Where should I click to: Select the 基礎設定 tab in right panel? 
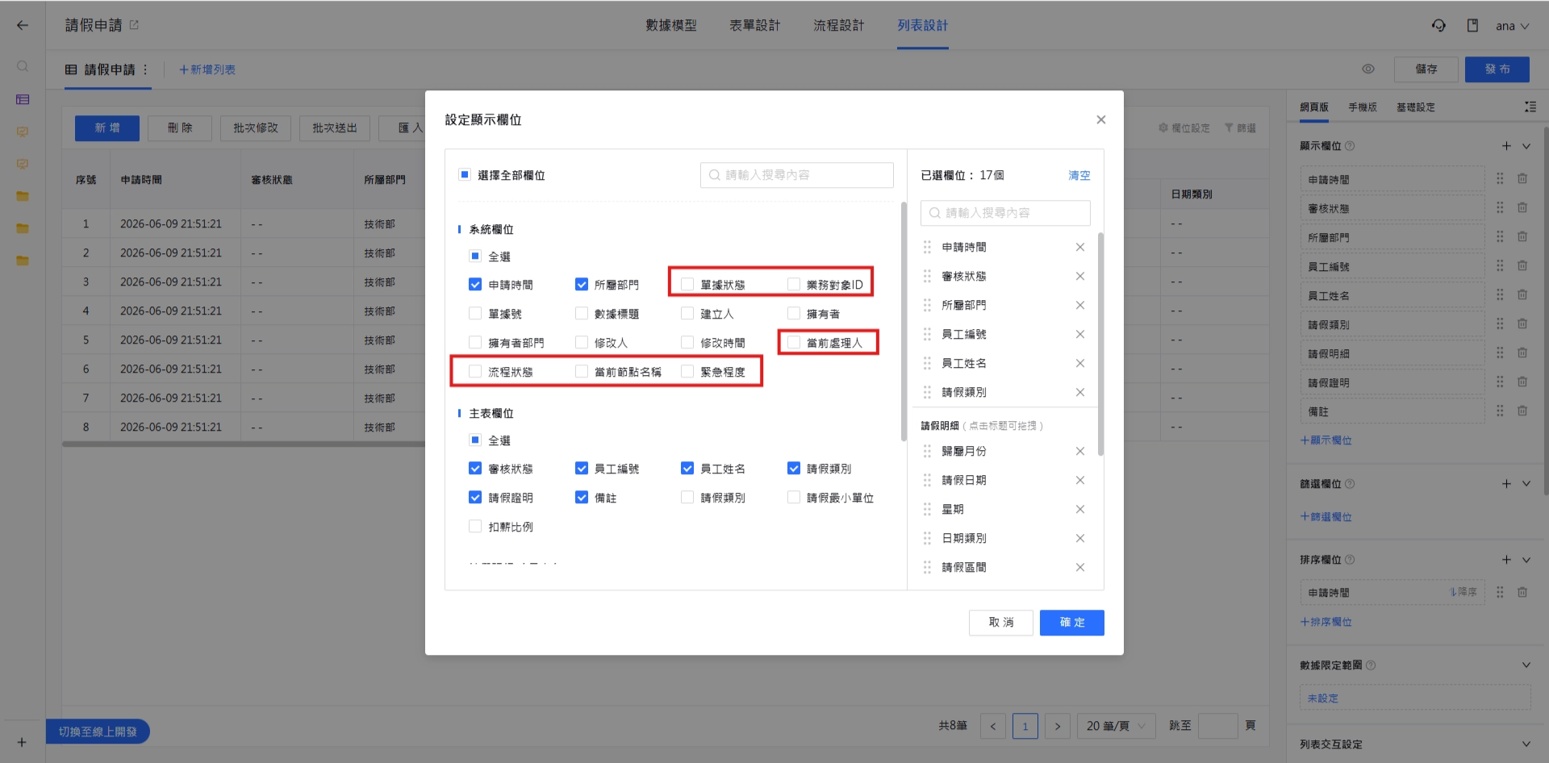point(1416,107)
